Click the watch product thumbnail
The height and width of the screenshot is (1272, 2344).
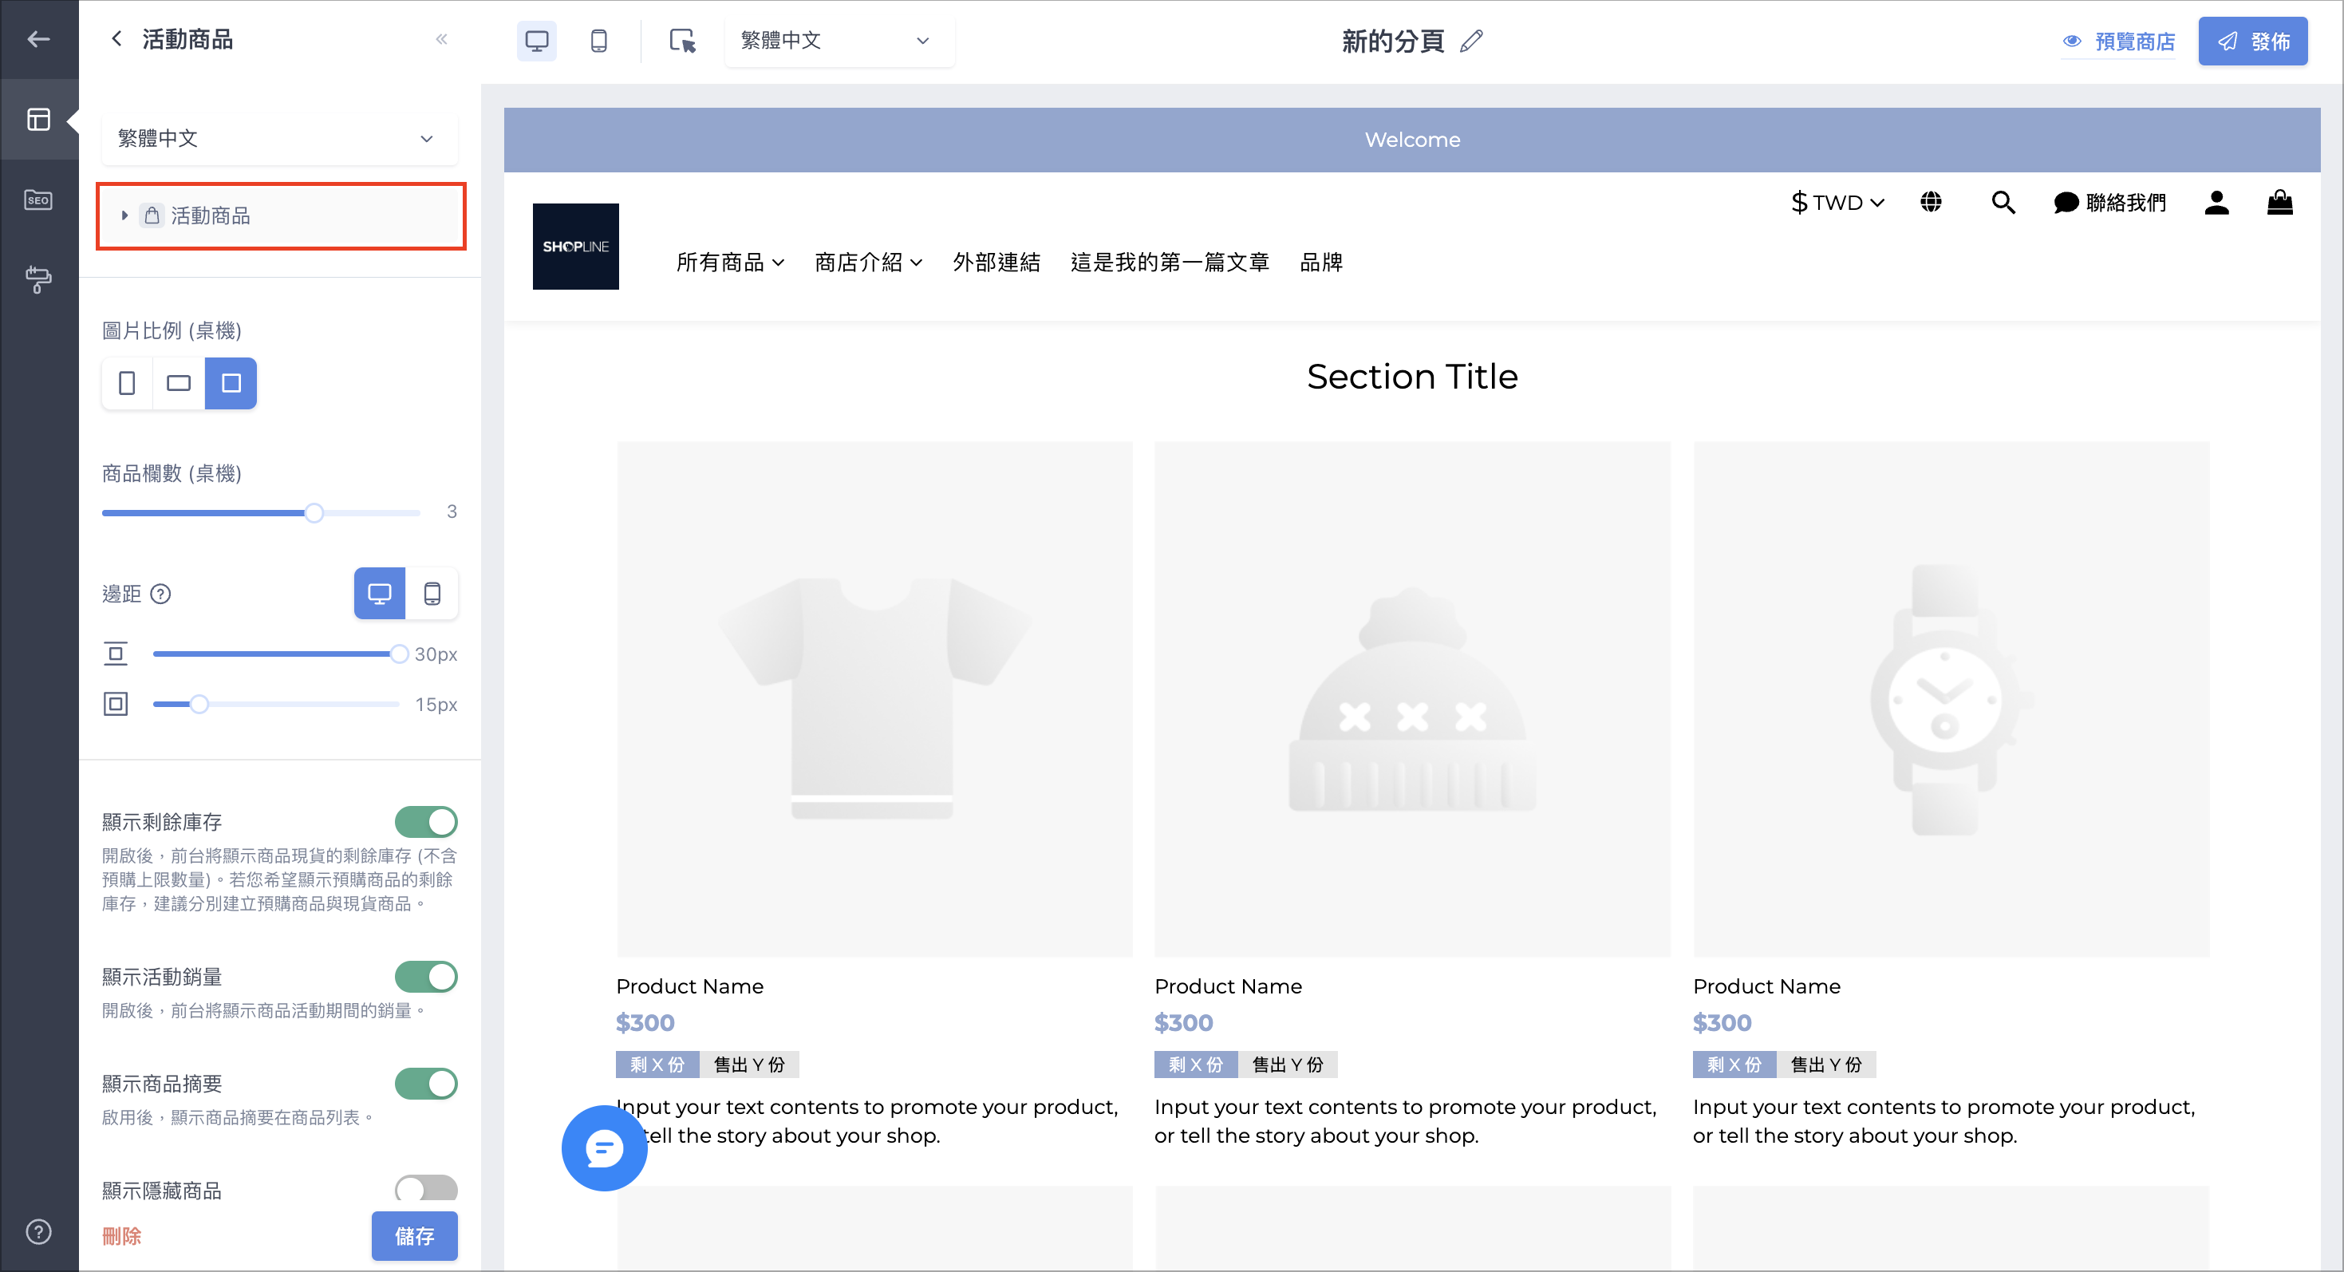tap(1951, 699)
